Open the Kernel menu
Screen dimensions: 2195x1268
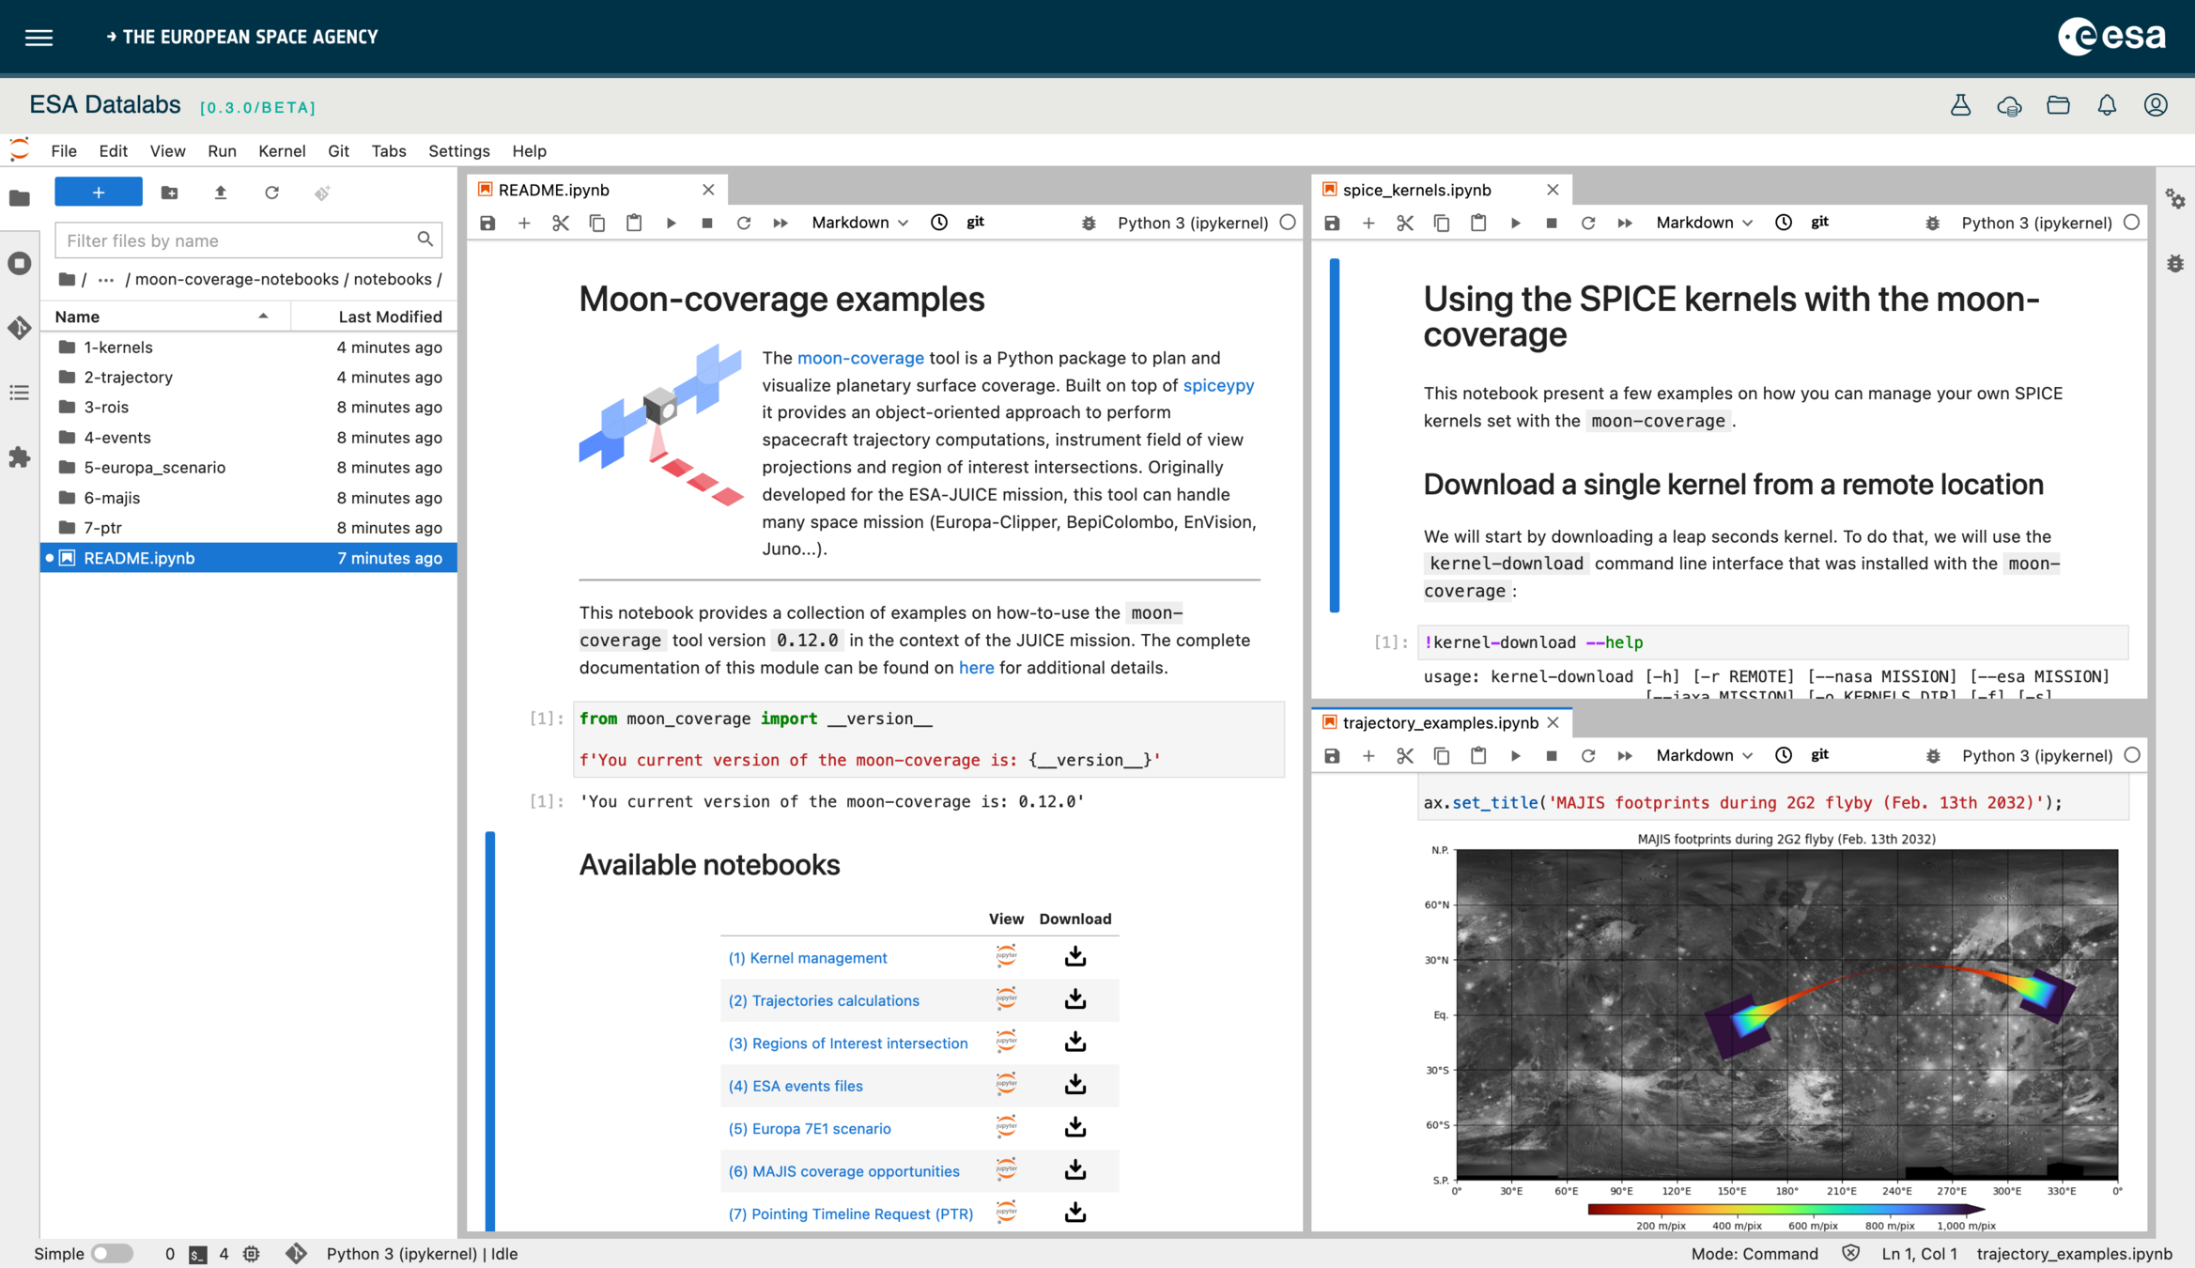pos(282,150)
